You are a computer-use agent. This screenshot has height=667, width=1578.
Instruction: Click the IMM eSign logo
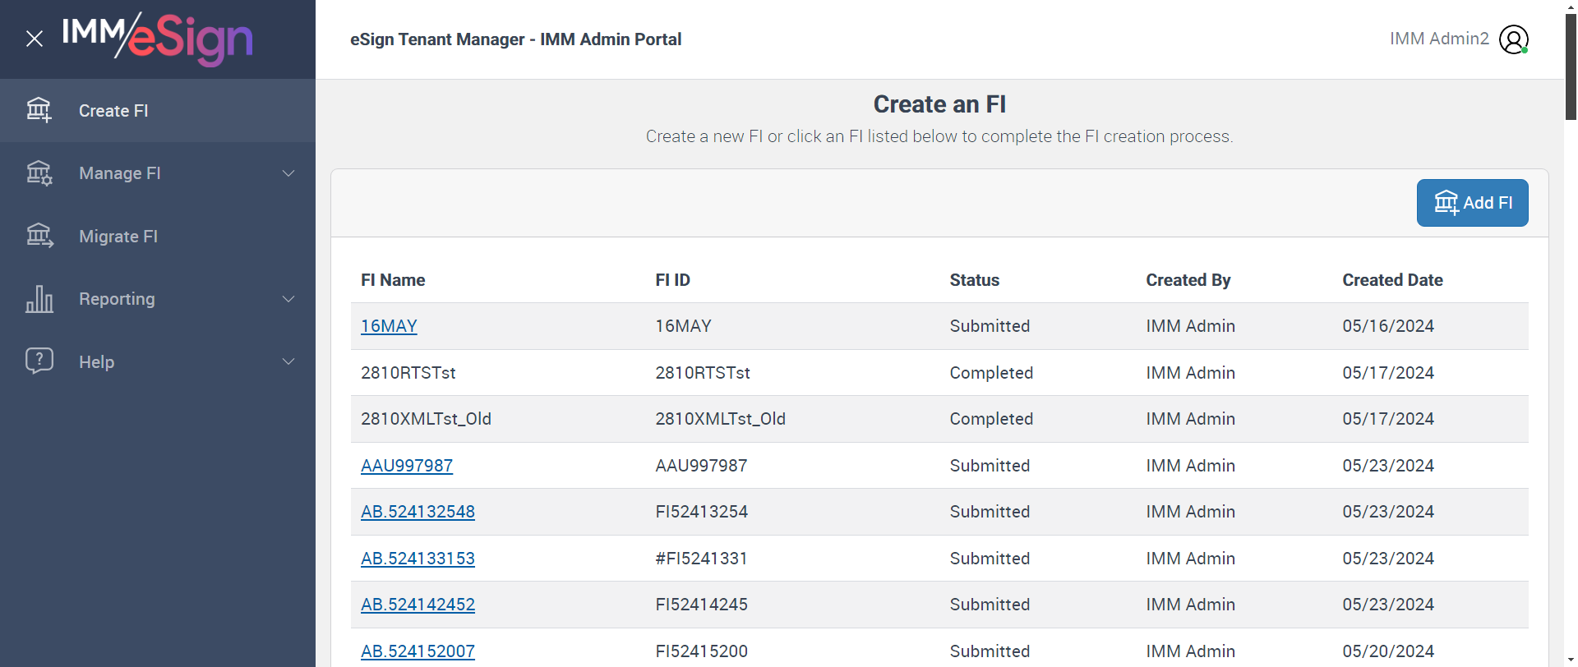click(x=158, y=39)
